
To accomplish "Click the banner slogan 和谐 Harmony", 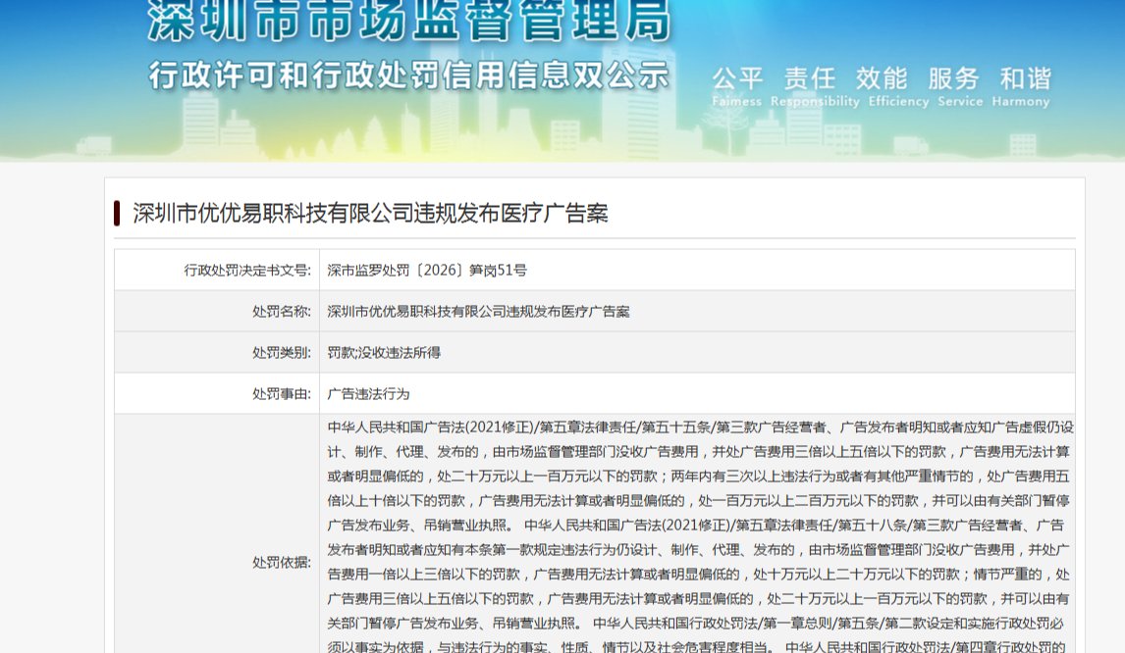I will [x=1021, y=87].
